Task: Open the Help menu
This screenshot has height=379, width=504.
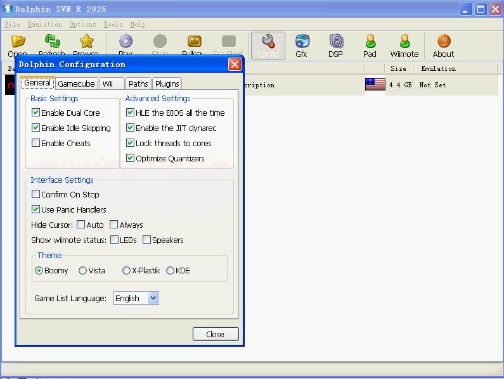Action: tap(138, 25)
